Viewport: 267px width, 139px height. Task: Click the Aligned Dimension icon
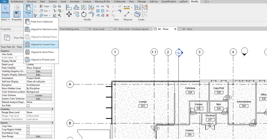click(x=127, y=14)
